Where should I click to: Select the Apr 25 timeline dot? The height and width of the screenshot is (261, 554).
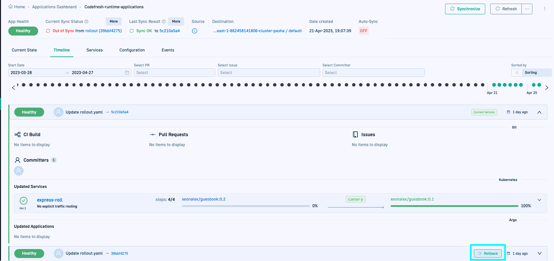[534, 85]
